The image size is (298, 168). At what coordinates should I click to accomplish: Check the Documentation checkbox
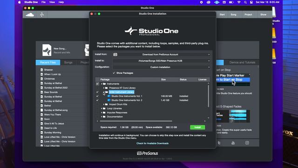point(97,117)
